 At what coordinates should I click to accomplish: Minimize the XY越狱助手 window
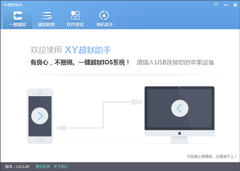(226, 5)
